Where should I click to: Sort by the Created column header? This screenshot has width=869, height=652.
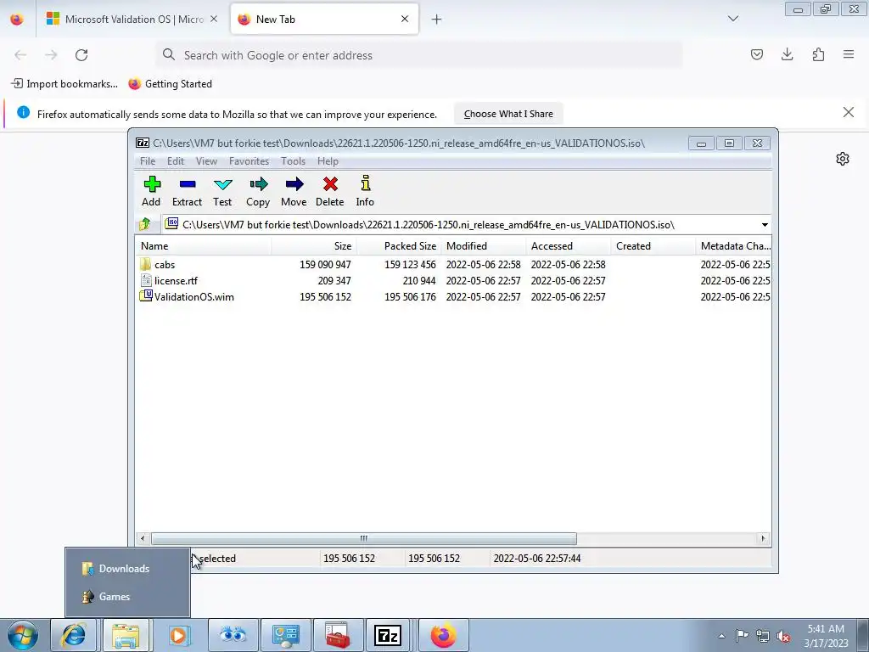(x=653, y=246)
